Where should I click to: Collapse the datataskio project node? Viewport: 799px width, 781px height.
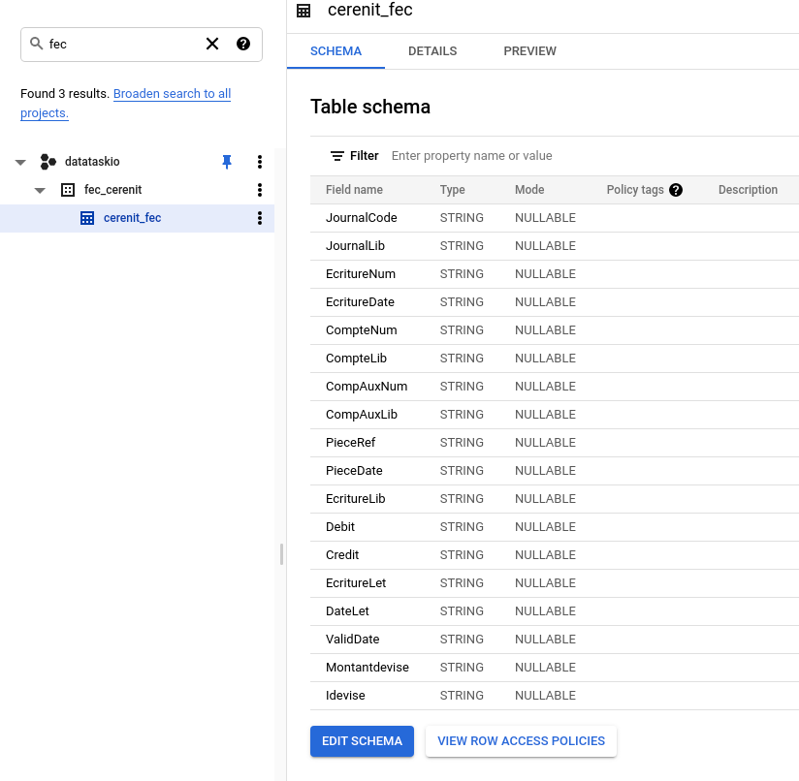21,162
